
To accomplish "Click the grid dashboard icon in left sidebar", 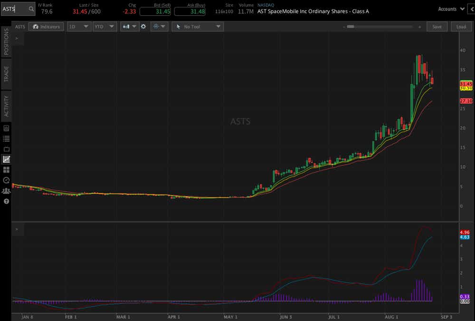I will click(x=6, y=170).
